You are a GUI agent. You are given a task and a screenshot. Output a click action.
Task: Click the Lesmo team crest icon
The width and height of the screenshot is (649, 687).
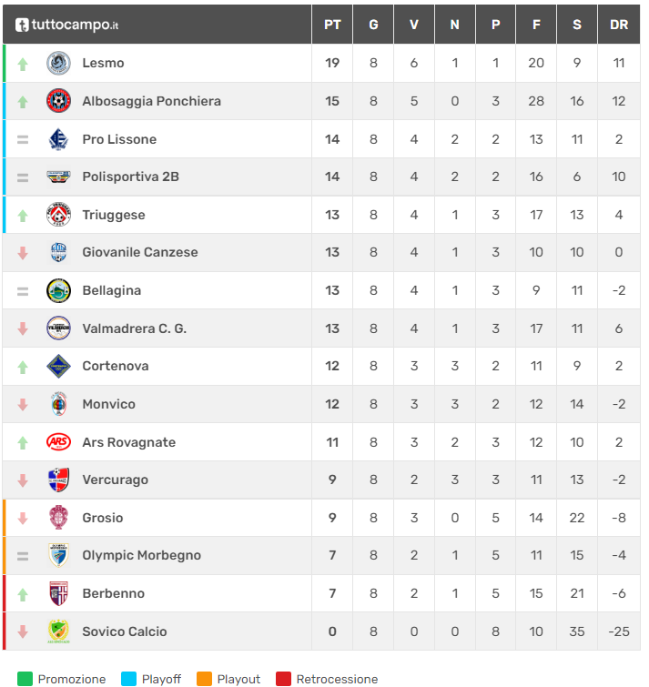click(58, 64)
